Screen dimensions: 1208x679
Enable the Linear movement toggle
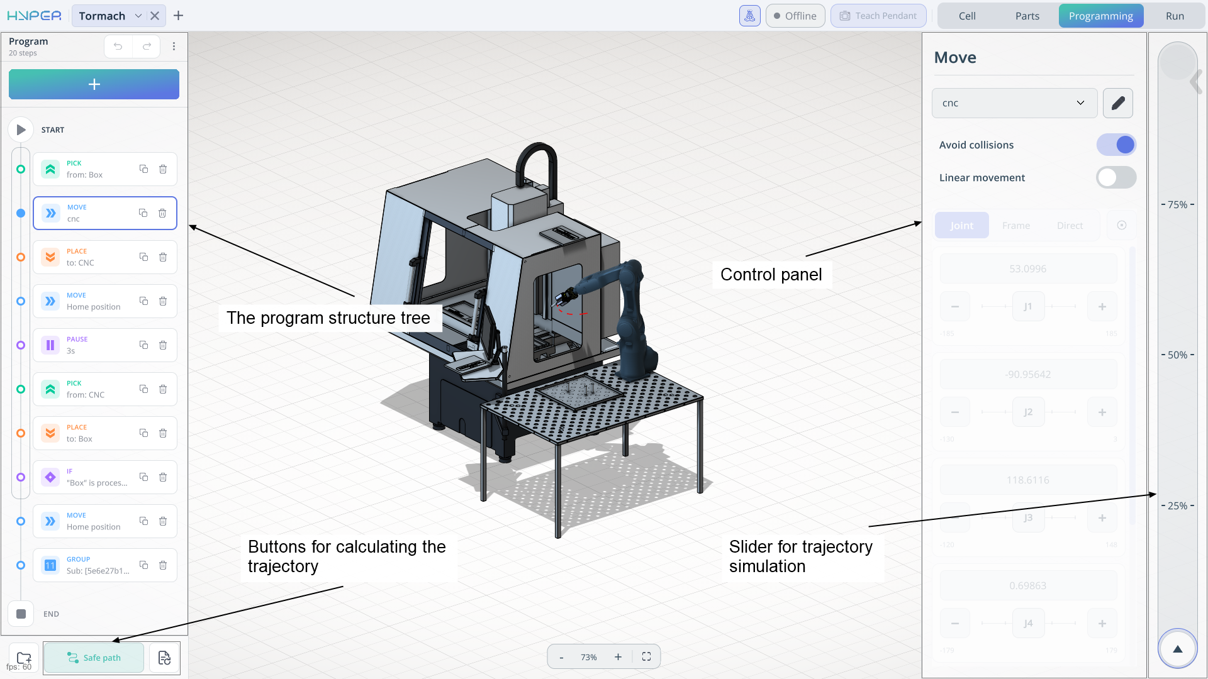pyautogui.click(x=1116, y=178)
